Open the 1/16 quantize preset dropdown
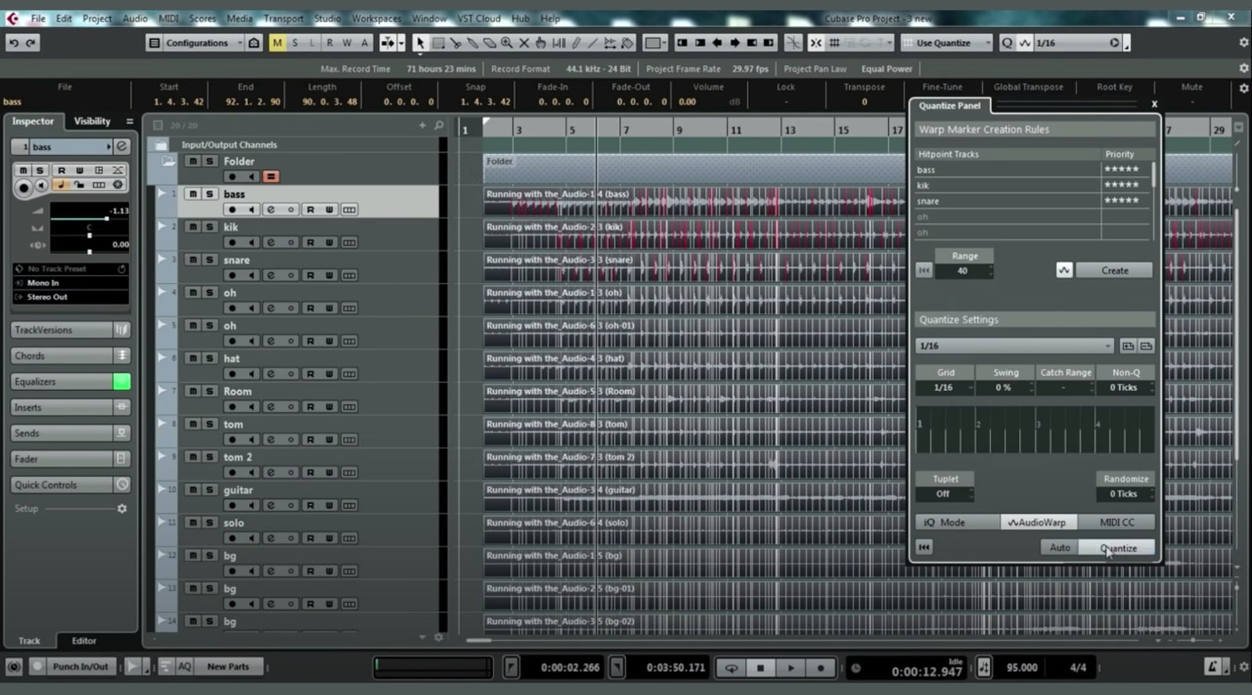Viewport: 1252px width, 695px height. [1013, 346]
